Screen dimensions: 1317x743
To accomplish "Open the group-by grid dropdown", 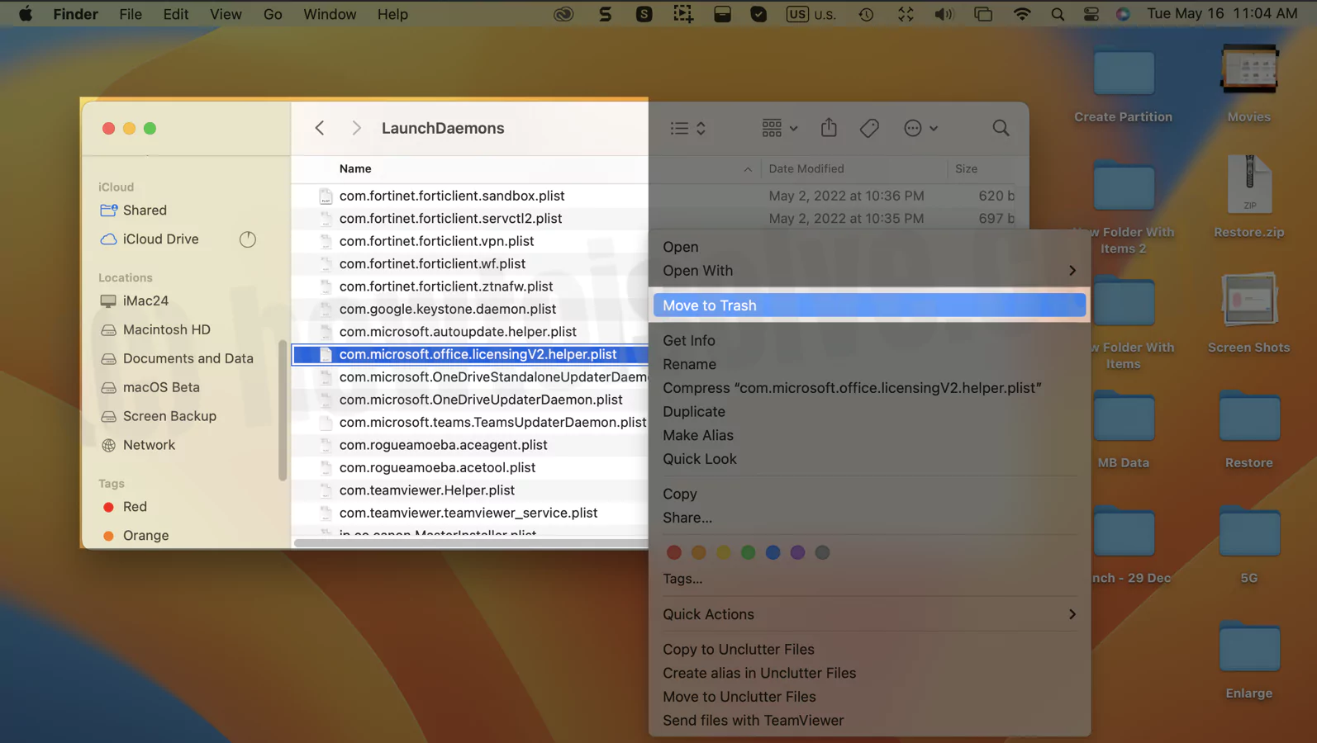I will [x=779, y=128].
